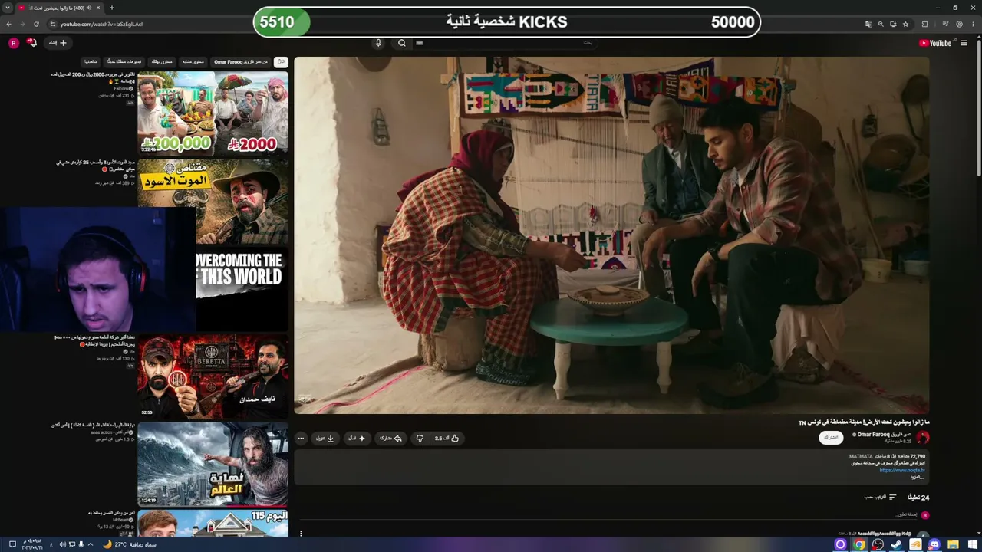Open Chrome three-dot menu
The image size is (982, 552).
[974, 24]
